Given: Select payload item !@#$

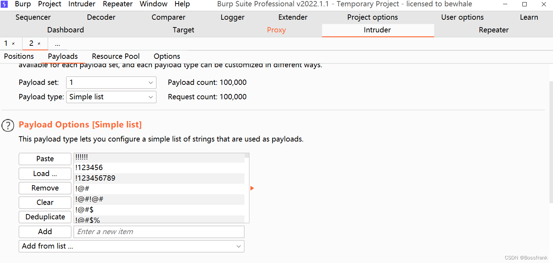Looking at the screenshot, I should (159, 210).
